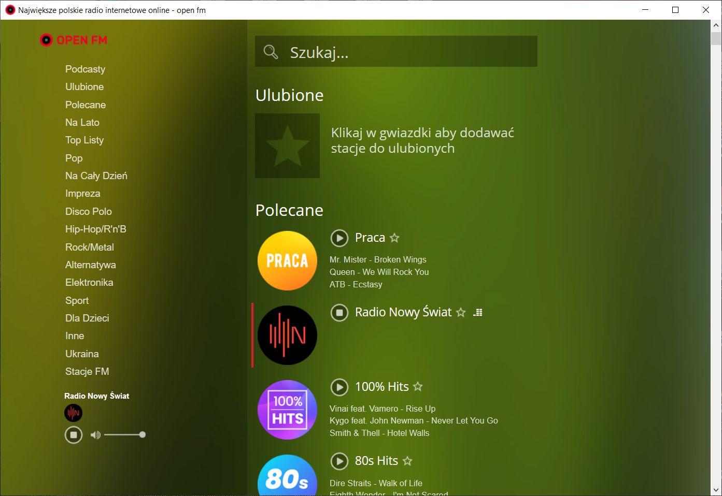Click the volume slider handle
The width and height of the screenshot is (722, 496).
143,435
